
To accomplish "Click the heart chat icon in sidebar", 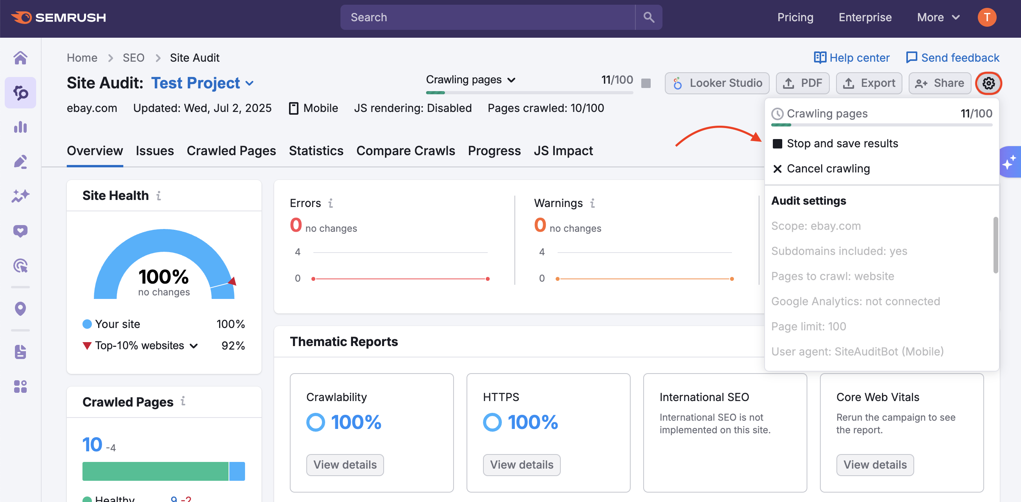I will coord(20,231).
